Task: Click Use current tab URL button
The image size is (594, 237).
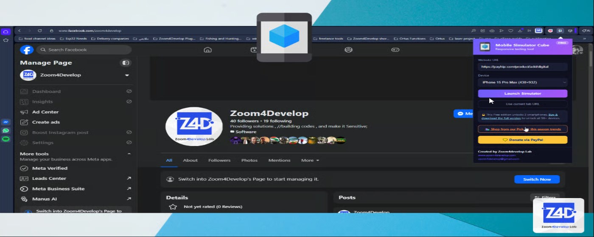Action: coord(522,104)
